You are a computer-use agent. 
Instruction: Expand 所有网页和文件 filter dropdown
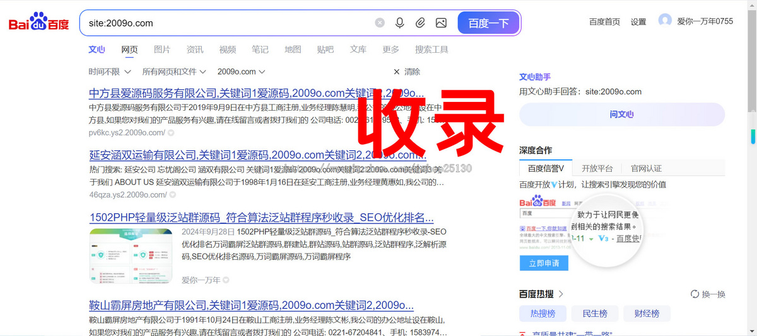click(x=174, y=72)
